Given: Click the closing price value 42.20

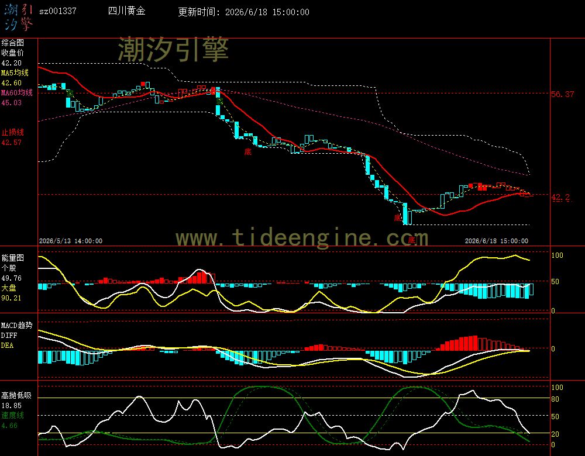Looking at the screenshot, I should click(x=12, y=63).
